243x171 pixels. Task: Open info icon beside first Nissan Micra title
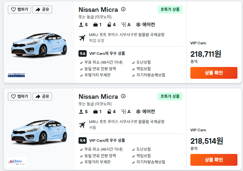pyautogui.click(x=123, y=9)
